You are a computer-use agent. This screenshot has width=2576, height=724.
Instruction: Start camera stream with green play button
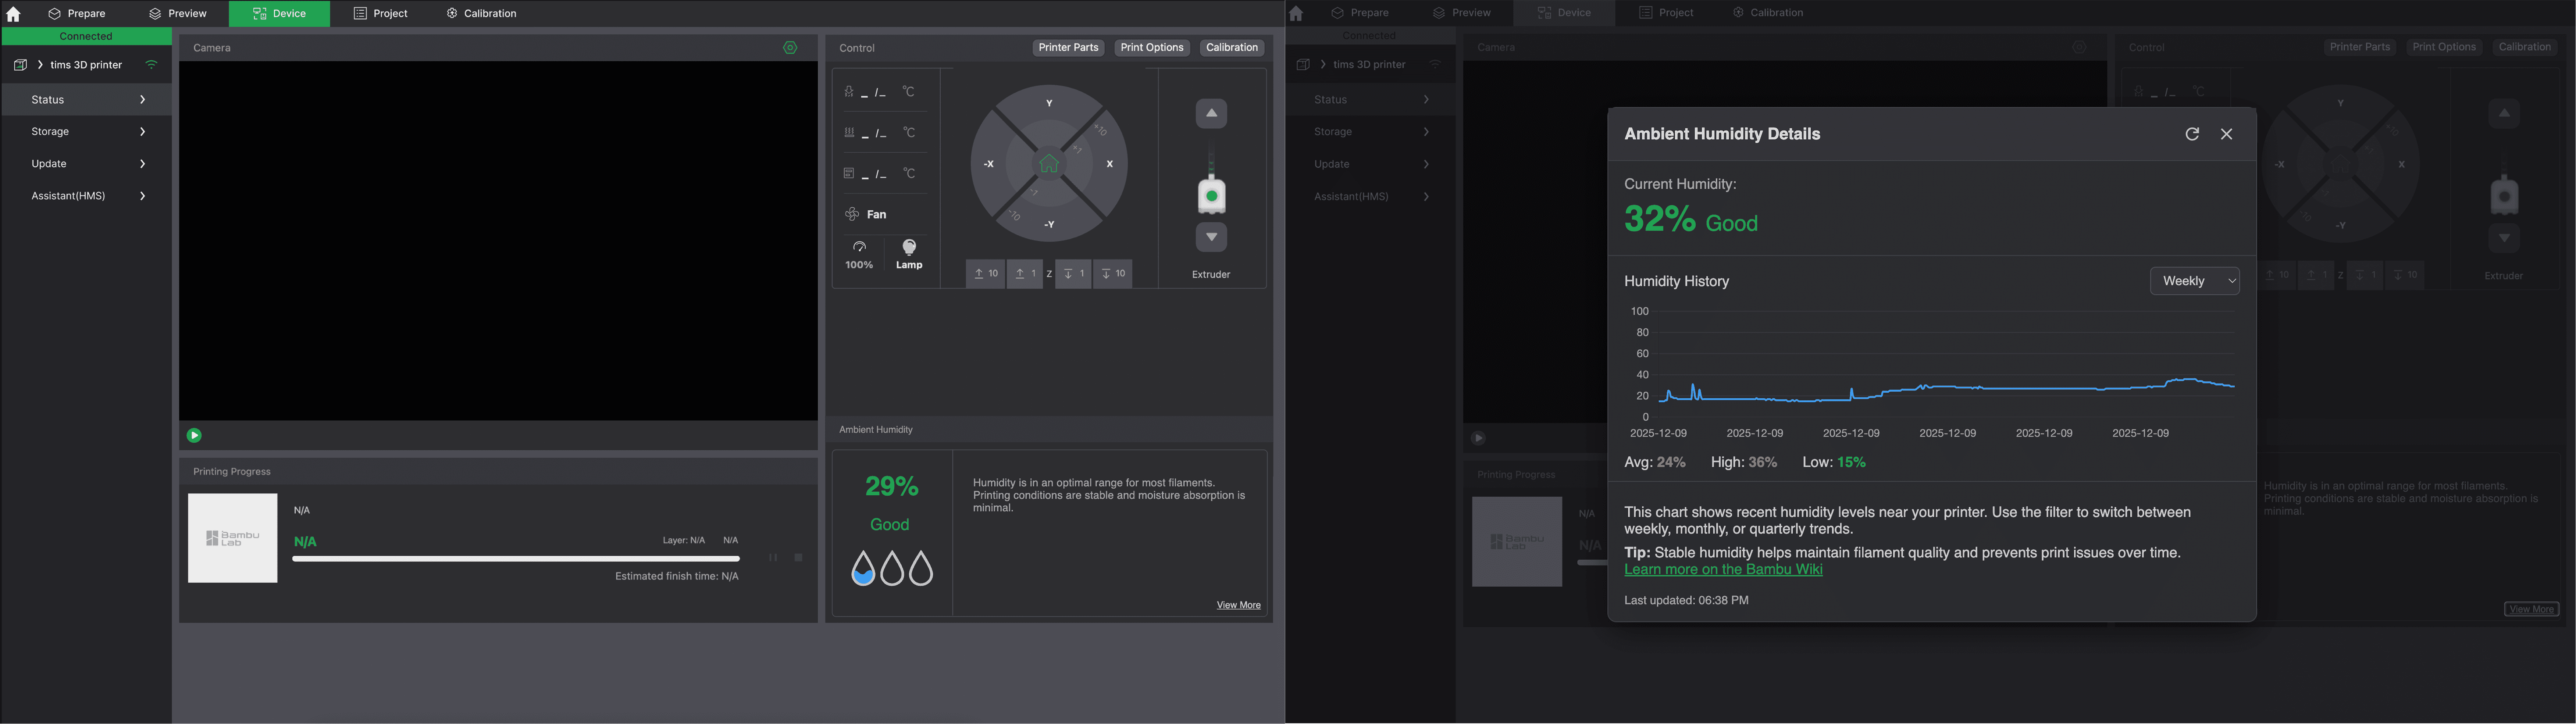[194, 435]
